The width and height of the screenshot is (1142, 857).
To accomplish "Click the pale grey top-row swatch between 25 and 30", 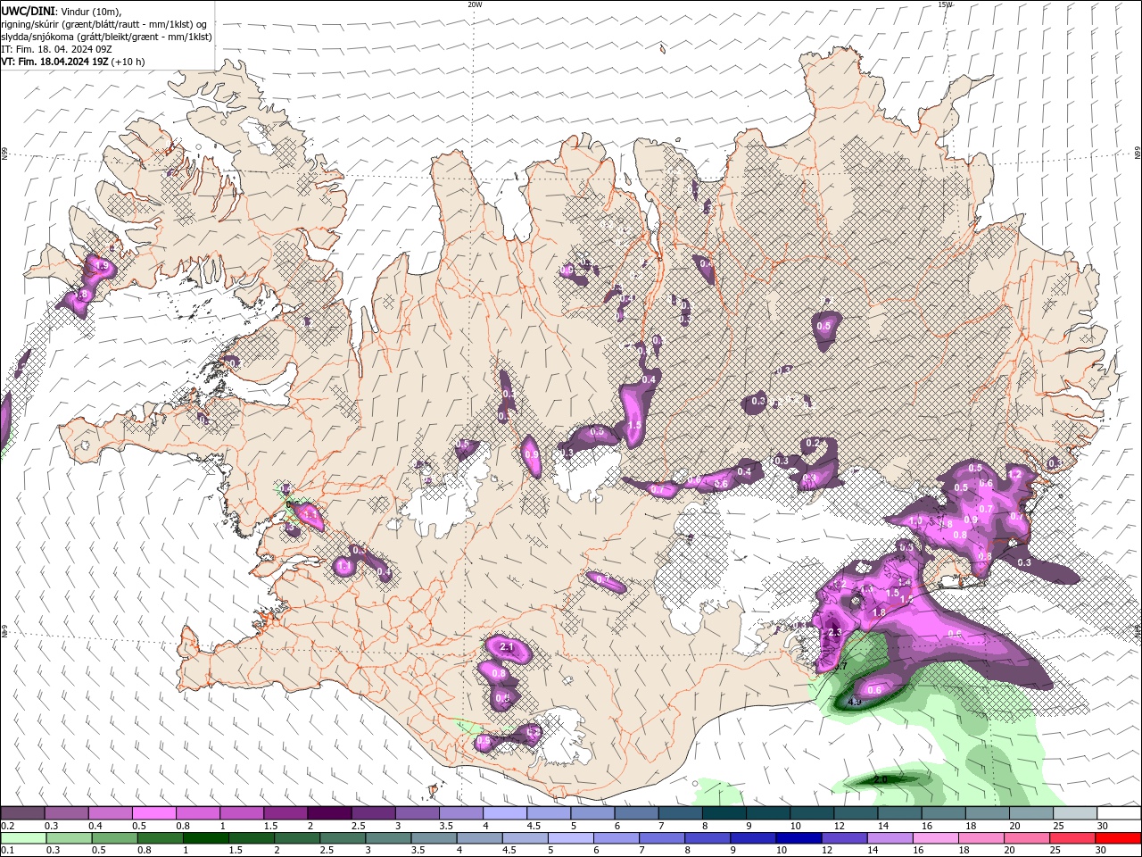I will [1076, 813].
